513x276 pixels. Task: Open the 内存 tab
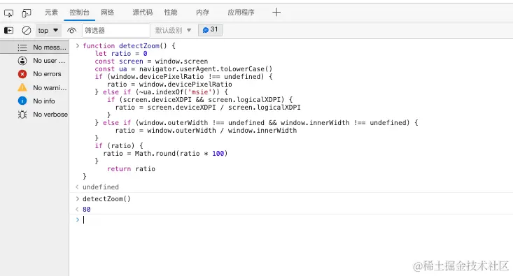pyautogui.click(x=202, y=13)
